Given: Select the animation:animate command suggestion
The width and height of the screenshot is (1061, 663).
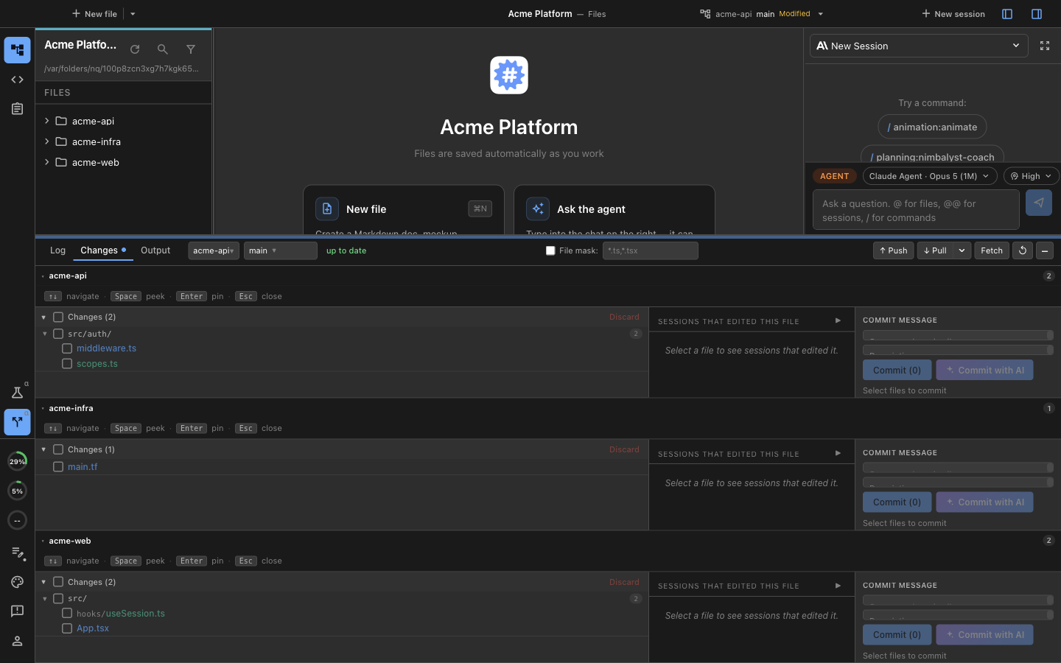Looking at the screenshot, I should 932,127.
